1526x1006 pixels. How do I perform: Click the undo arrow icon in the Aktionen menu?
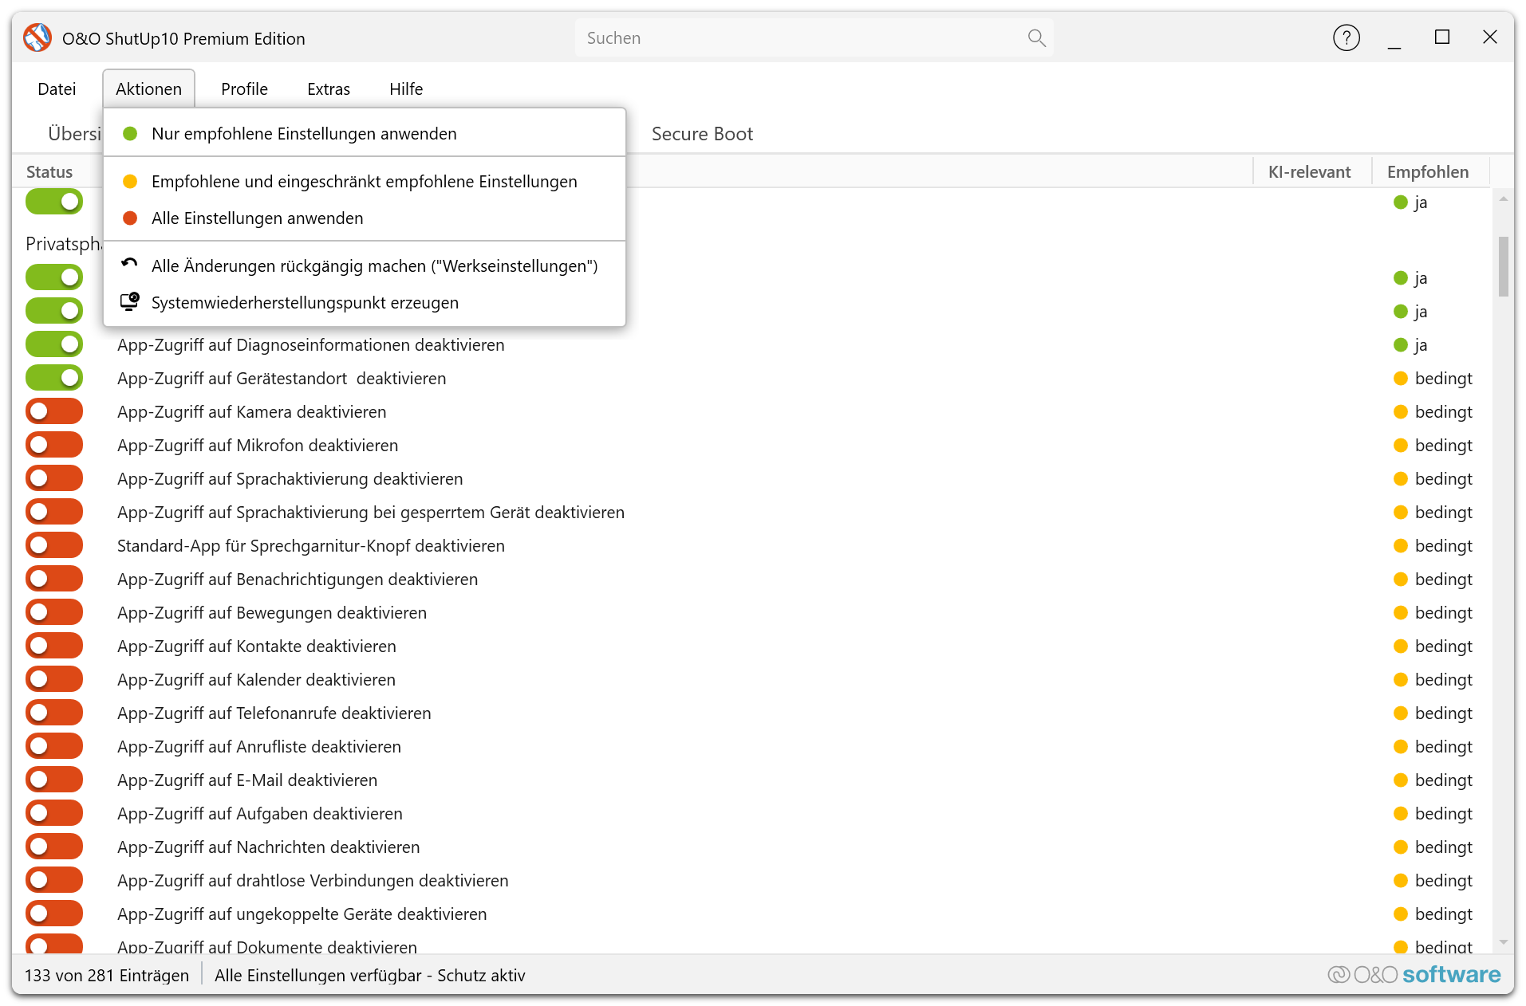129,265
